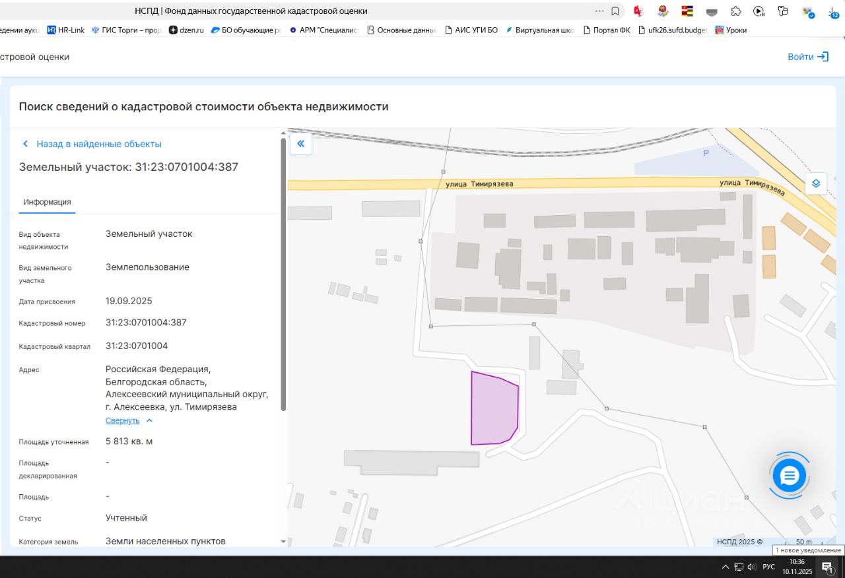The image size is (845, 578).
Task: Open the Windows notification center icon
Action: tap(827, 567)
